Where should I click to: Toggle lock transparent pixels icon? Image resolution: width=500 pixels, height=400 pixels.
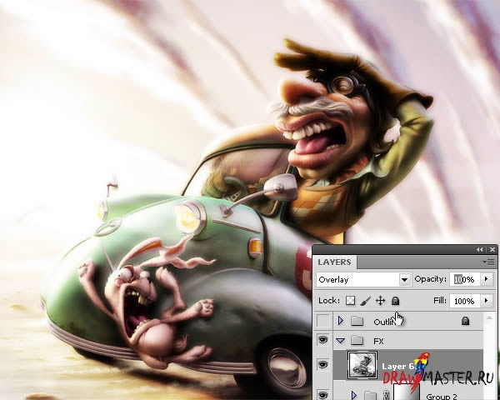(350, 301)
